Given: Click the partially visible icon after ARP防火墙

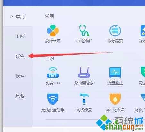Looking at the screenshot, I should 143,98.
